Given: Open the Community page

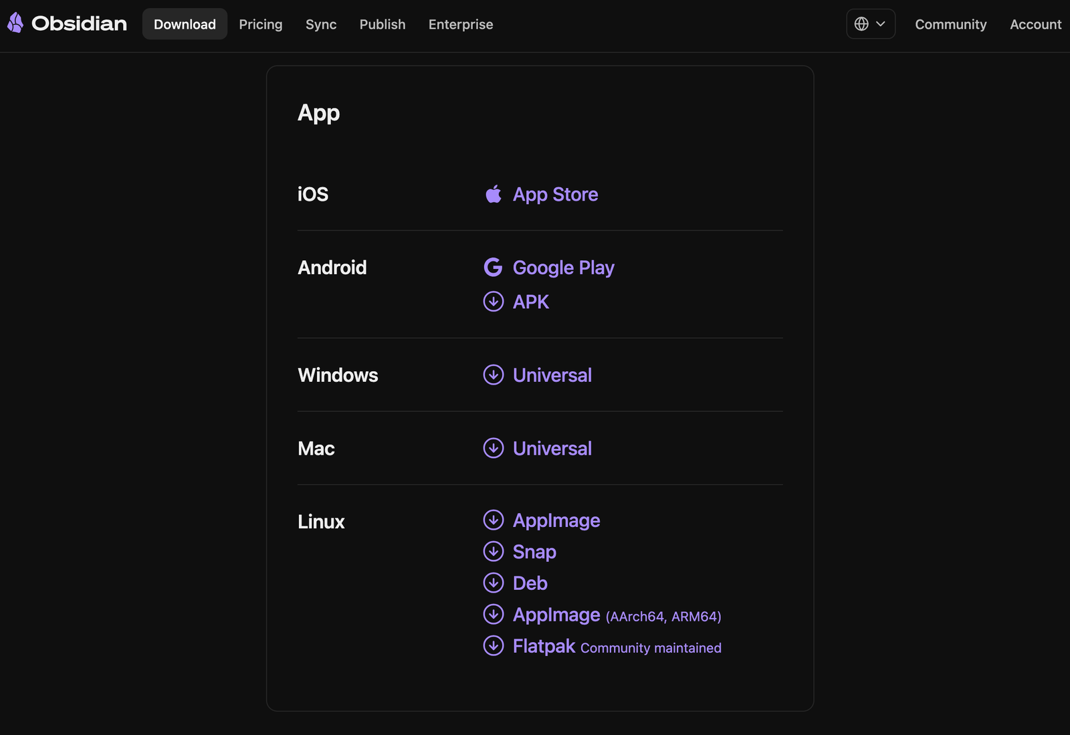Looking at the screenshot, I should click(950, 24).
